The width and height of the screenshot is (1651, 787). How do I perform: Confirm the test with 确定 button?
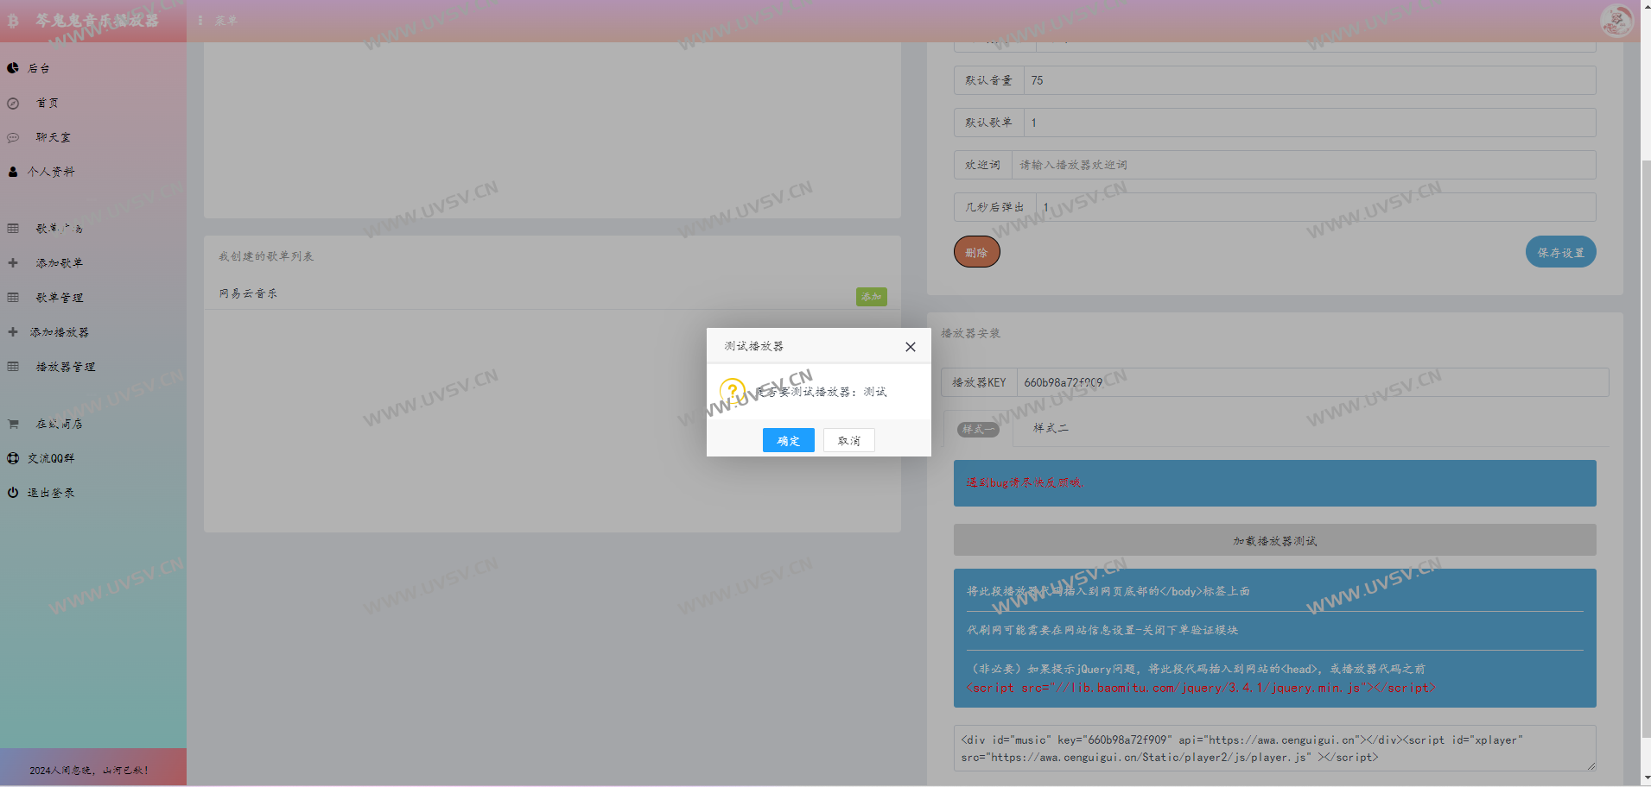[x=788, y=440]
